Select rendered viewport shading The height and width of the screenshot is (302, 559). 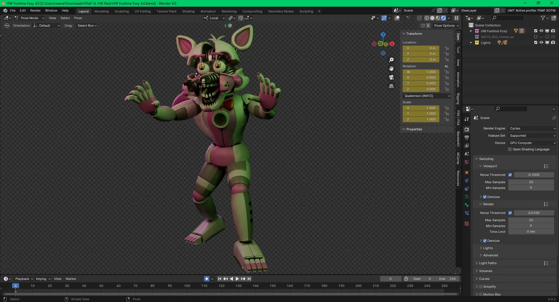443,18
